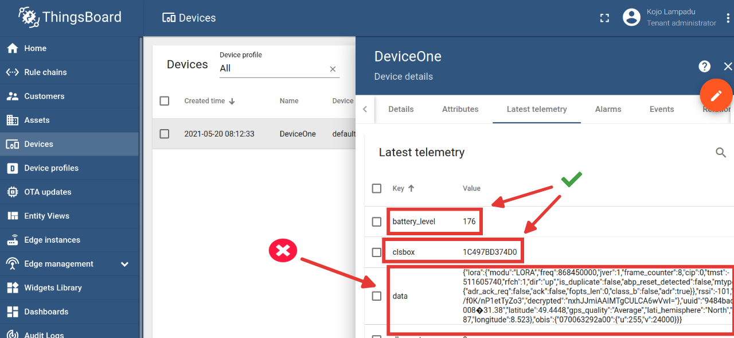Screen dimensions: 734x338
Task: Go to Customers page
Action: pyautogui.click(x=69, y=96)
